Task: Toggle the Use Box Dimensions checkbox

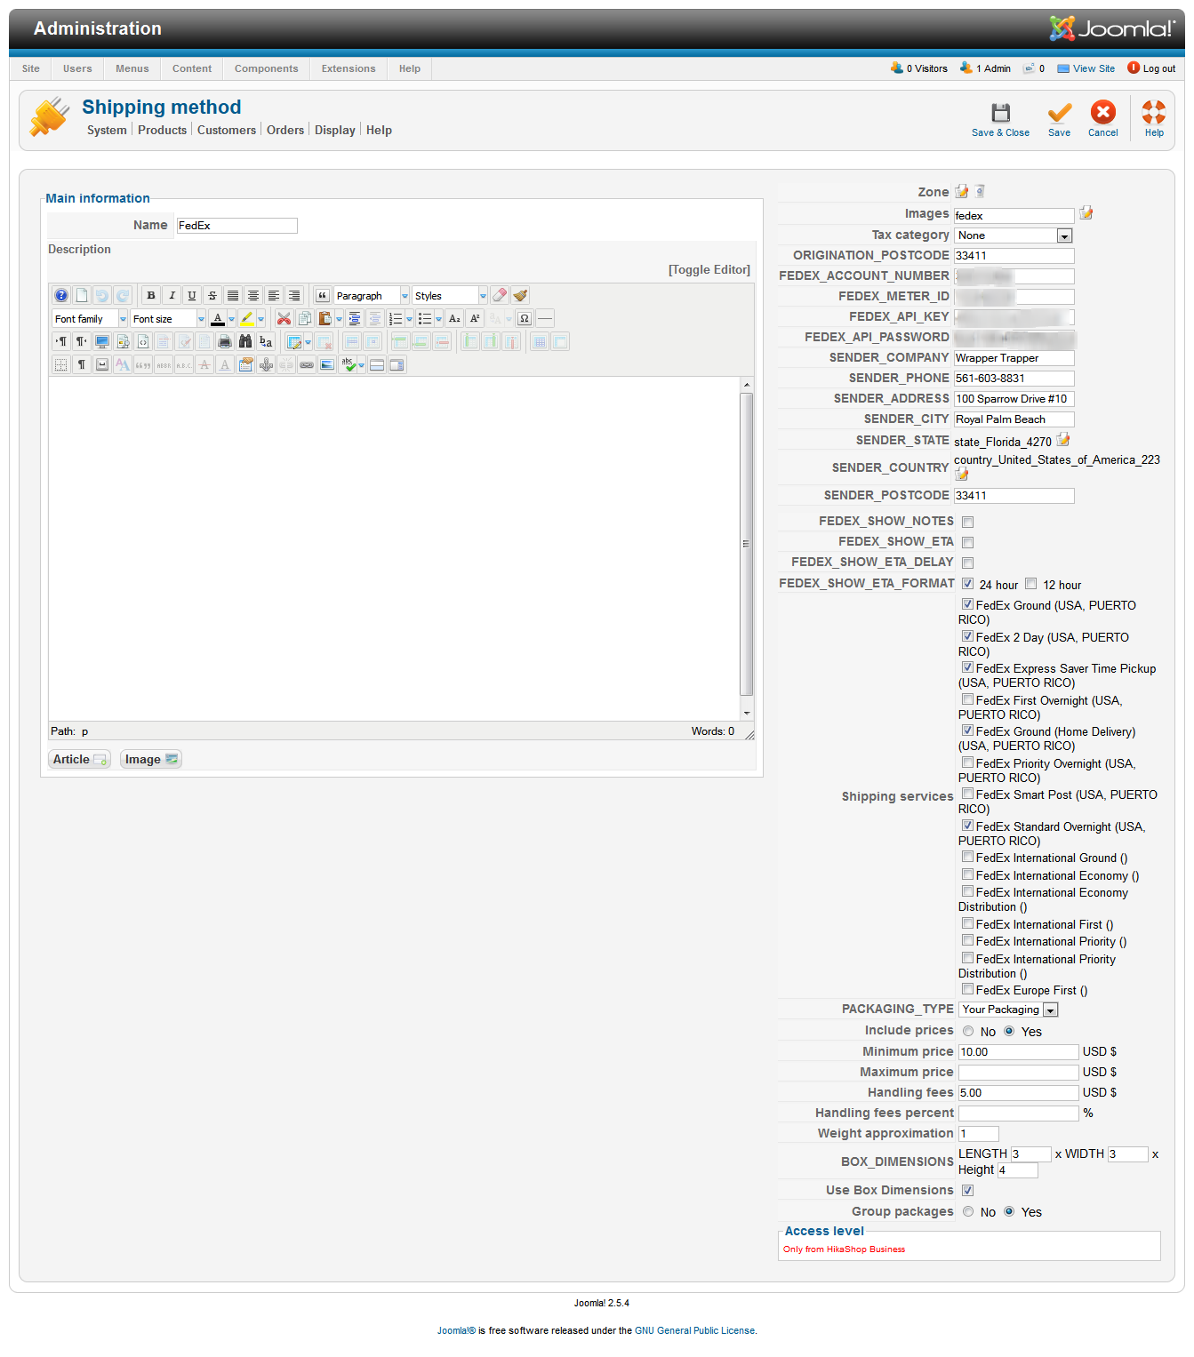Action: coord(967,1191)
